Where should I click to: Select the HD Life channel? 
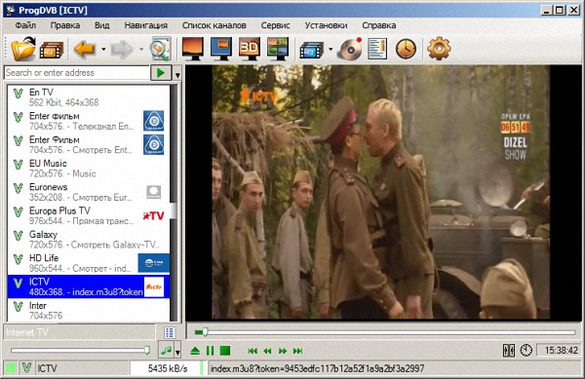[x=89, y=263]
